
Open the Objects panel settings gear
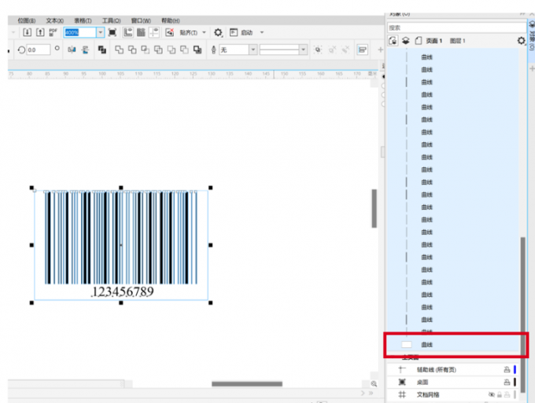click(x=520, y=40)
